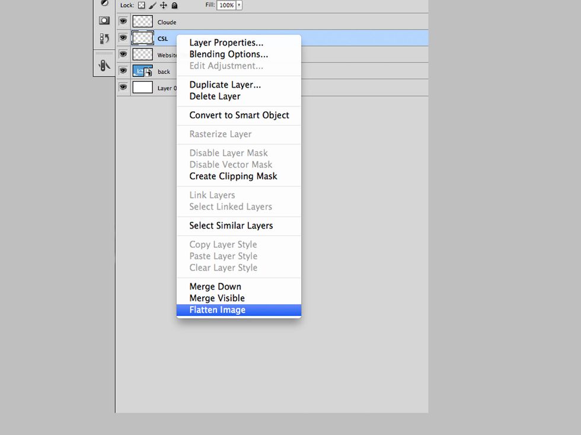Click the Swiss-army-knife icon at toolbar bottom
Screen dimensions: 581x435
click(x=104, y=65)
